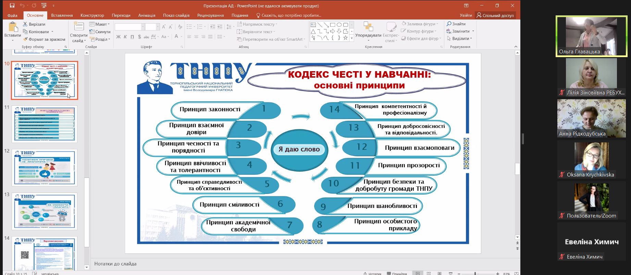This screenshot has height=275, width=631.
Task: Choose the rectangle shape in shapes gallery
Action: point(333,25)
